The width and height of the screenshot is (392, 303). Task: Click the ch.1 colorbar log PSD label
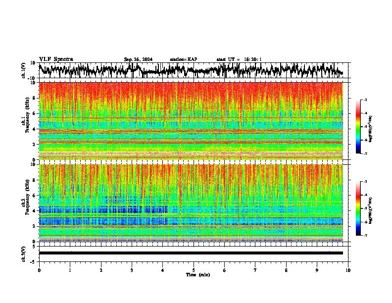pyautogui.click(x=371, y=129)
